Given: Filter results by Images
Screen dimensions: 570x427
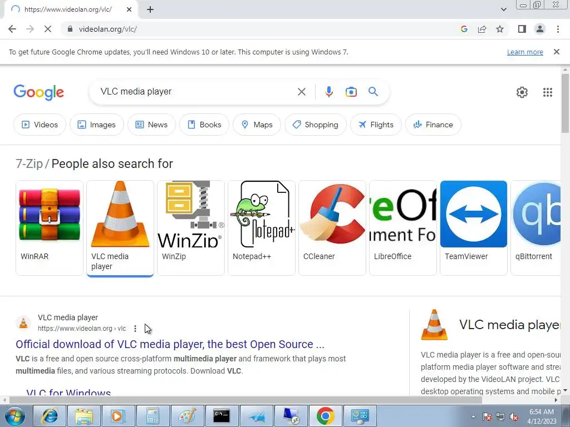Looking at the screenshot, I should pyautogui.click(x=97, y=125).
